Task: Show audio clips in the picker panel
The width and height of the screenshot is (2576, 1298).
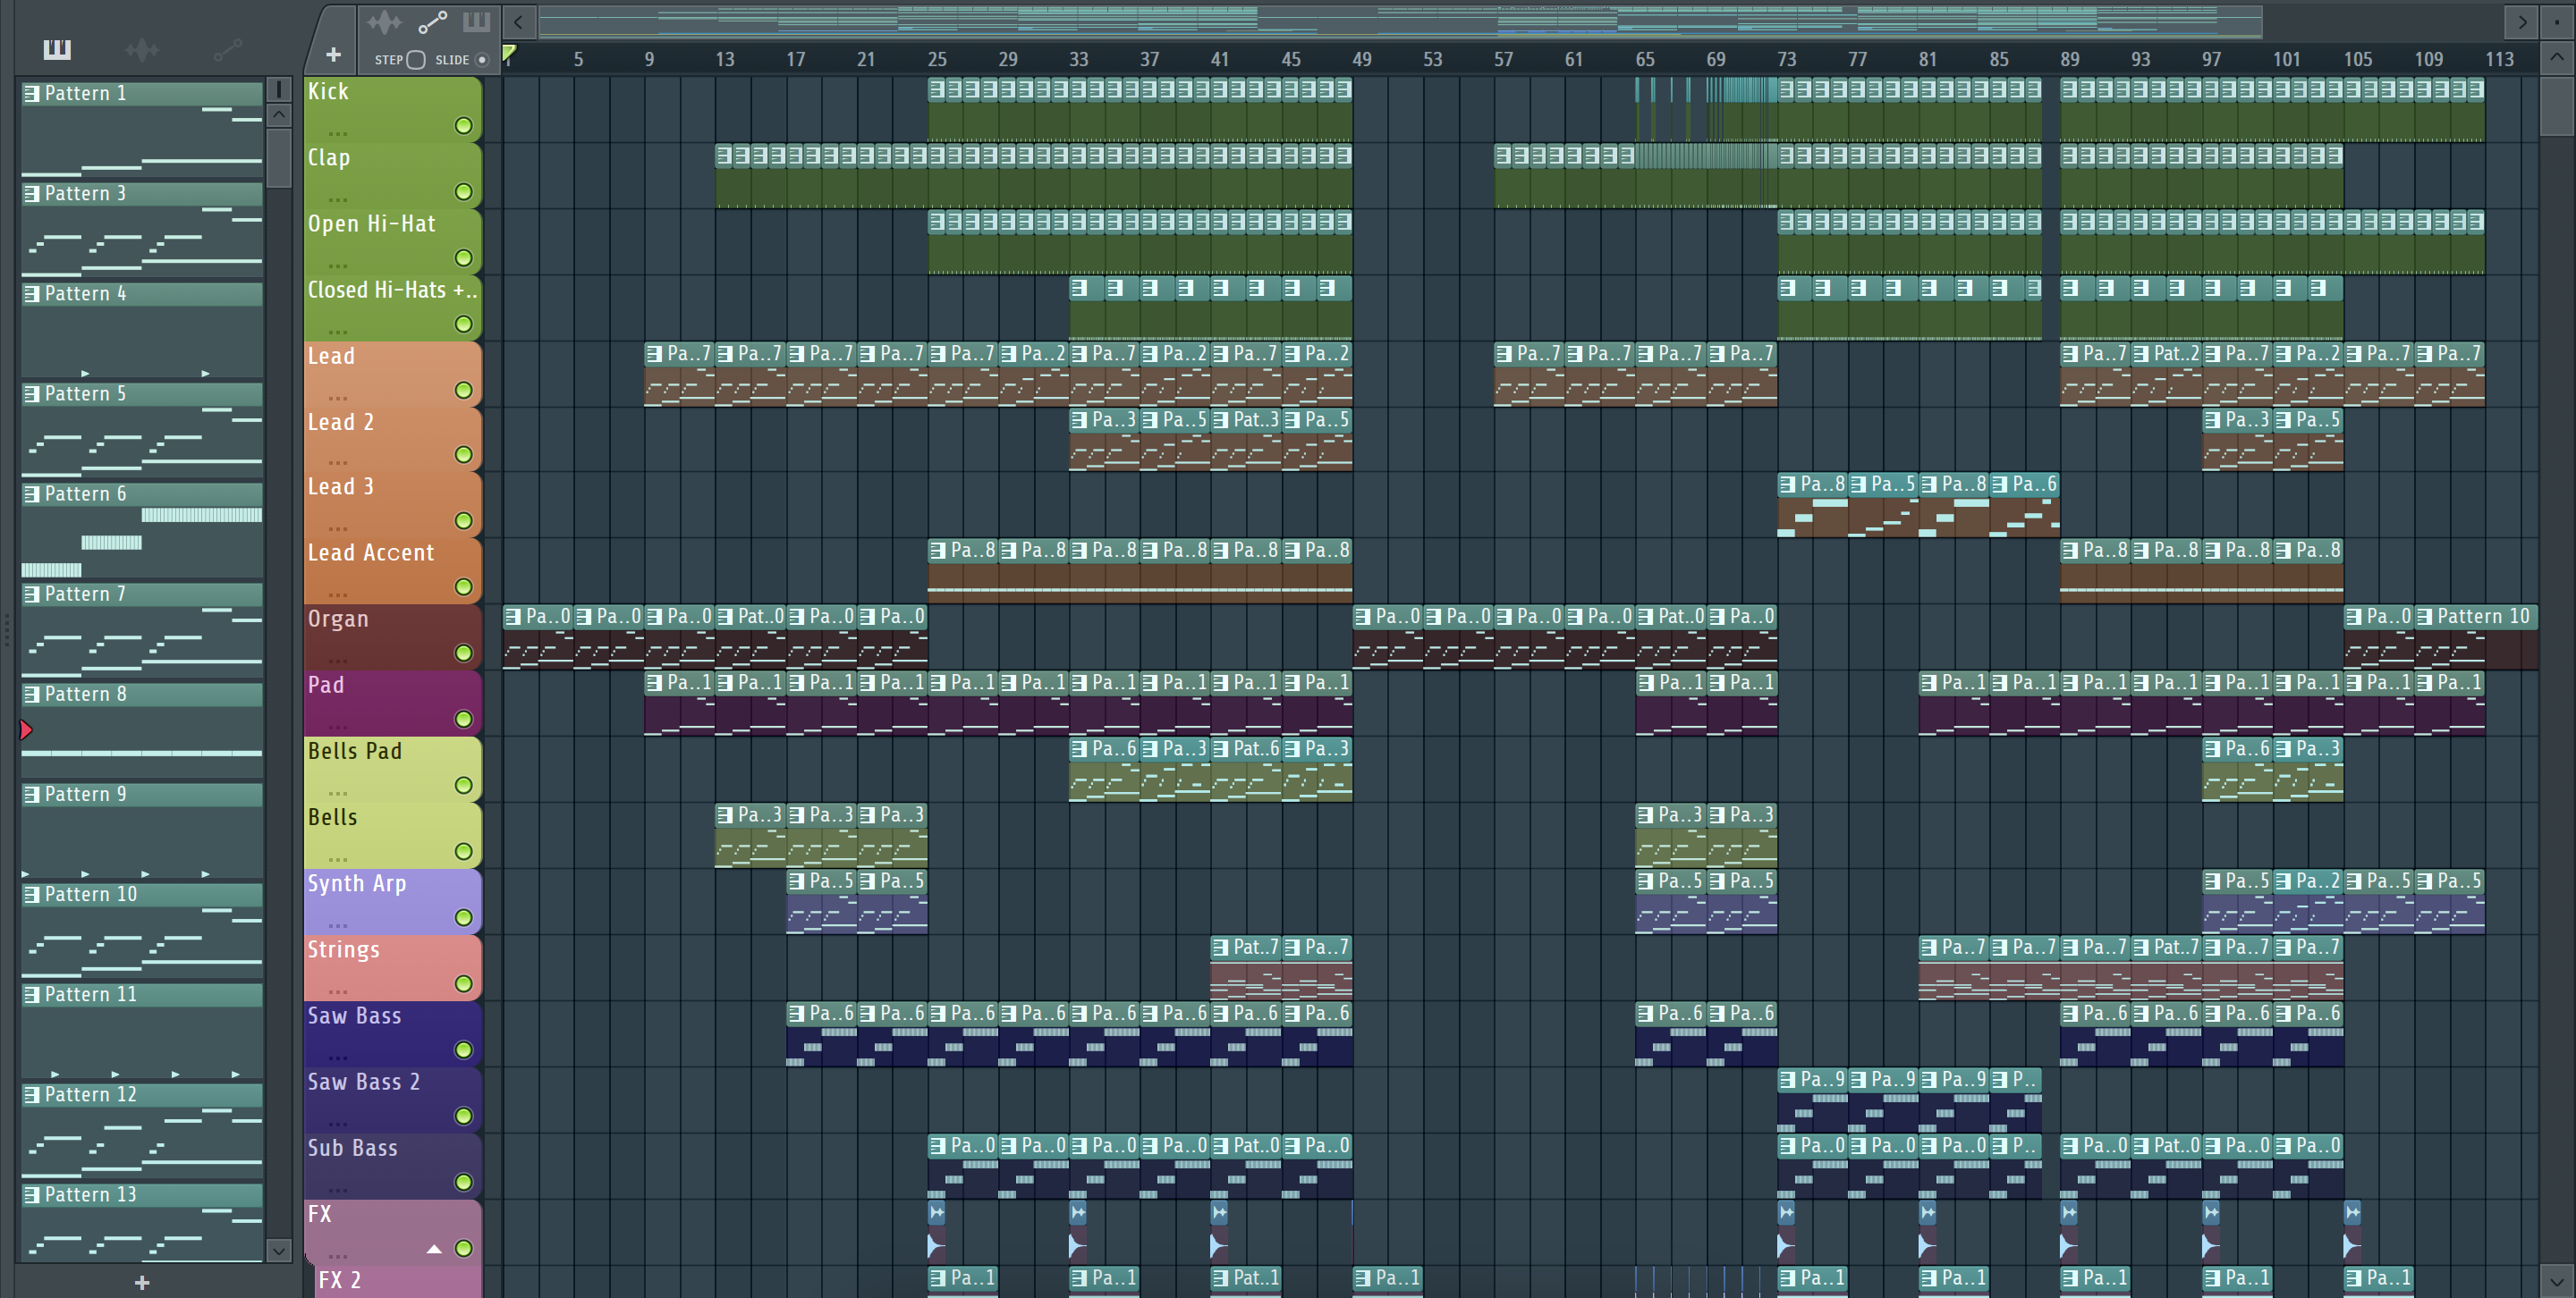Action: point(142,49)
